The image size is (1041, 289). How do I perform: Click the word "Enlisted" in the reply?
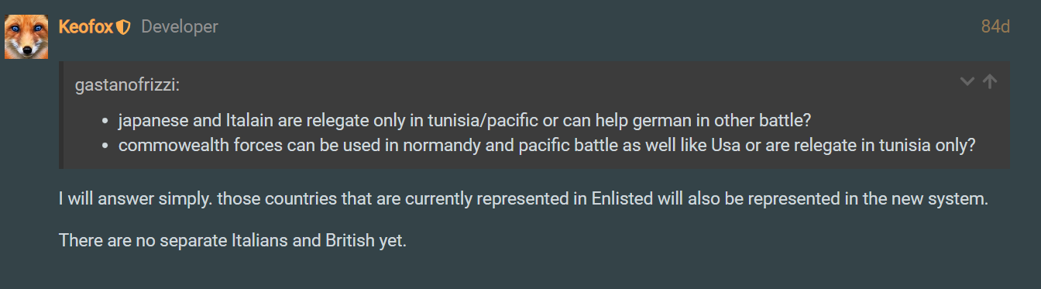pos(622,198)
